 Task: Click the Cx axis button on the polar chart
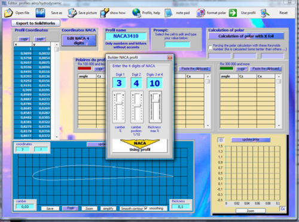point(283,209)
